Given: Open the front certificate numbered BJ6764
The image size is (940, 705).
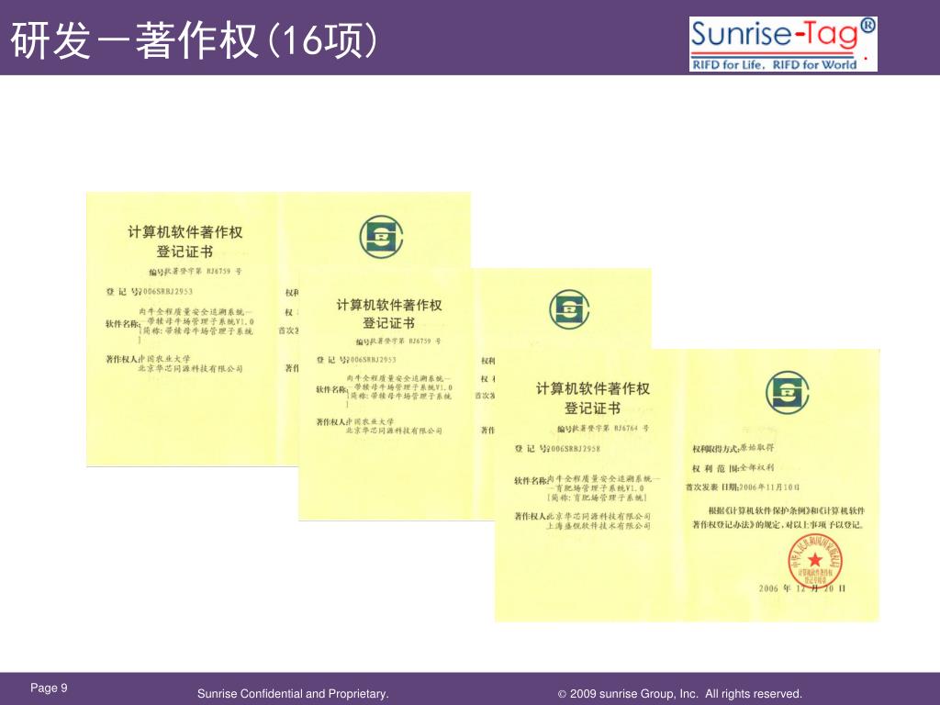Looking at the screenshot, I should [x=687, y=486].
